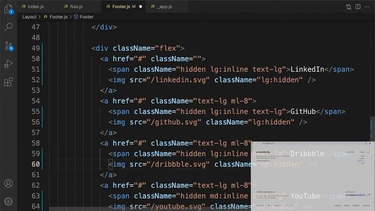375x211 pixels.
Task: Click line number 60 in gutter
Action: (36, 164)
